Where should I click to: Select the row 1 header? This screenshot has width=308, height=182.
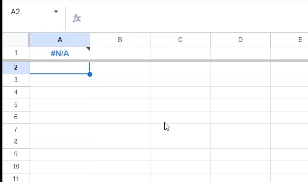[16, 53]
